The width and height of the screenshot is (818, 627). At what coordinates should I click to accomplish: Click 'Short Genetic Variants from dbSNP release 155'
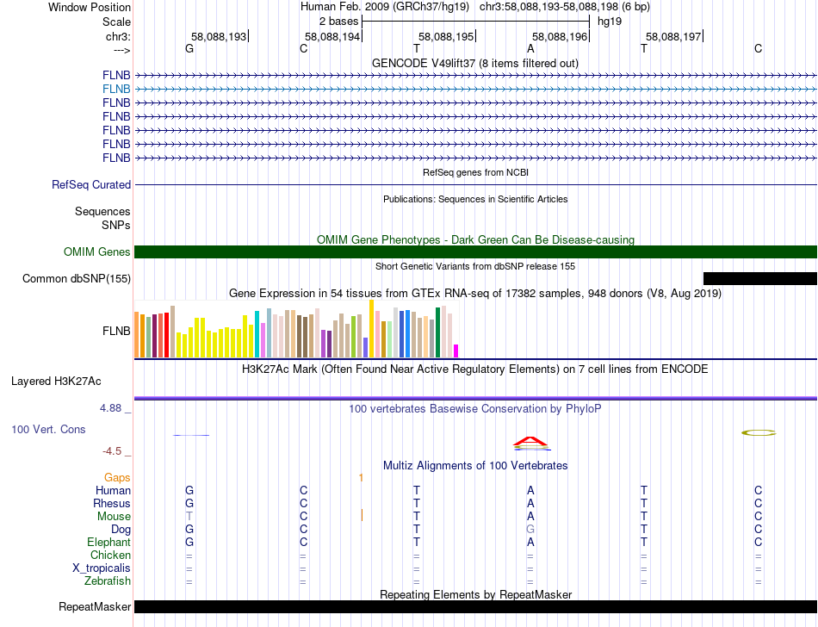click(475, 266)
